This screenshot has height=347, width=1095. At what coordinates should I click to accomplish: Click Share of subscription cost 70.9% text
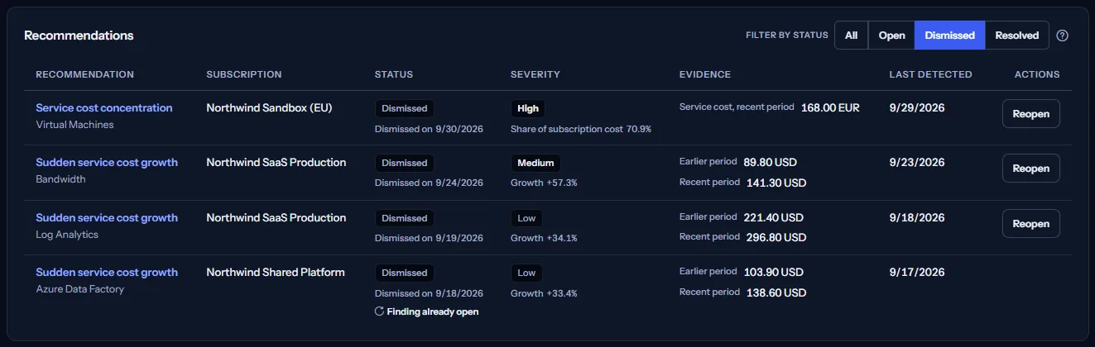click(x=581, y=129)
